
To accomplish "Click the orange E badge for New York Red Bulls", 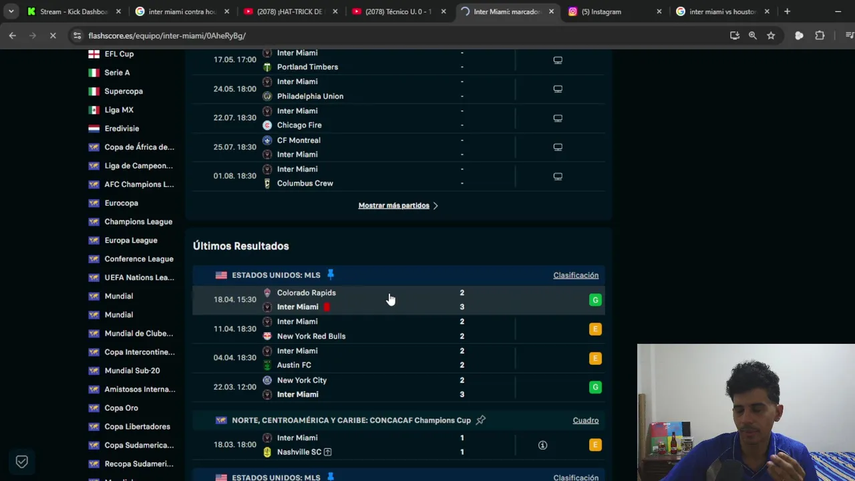I will coord(595,329).
